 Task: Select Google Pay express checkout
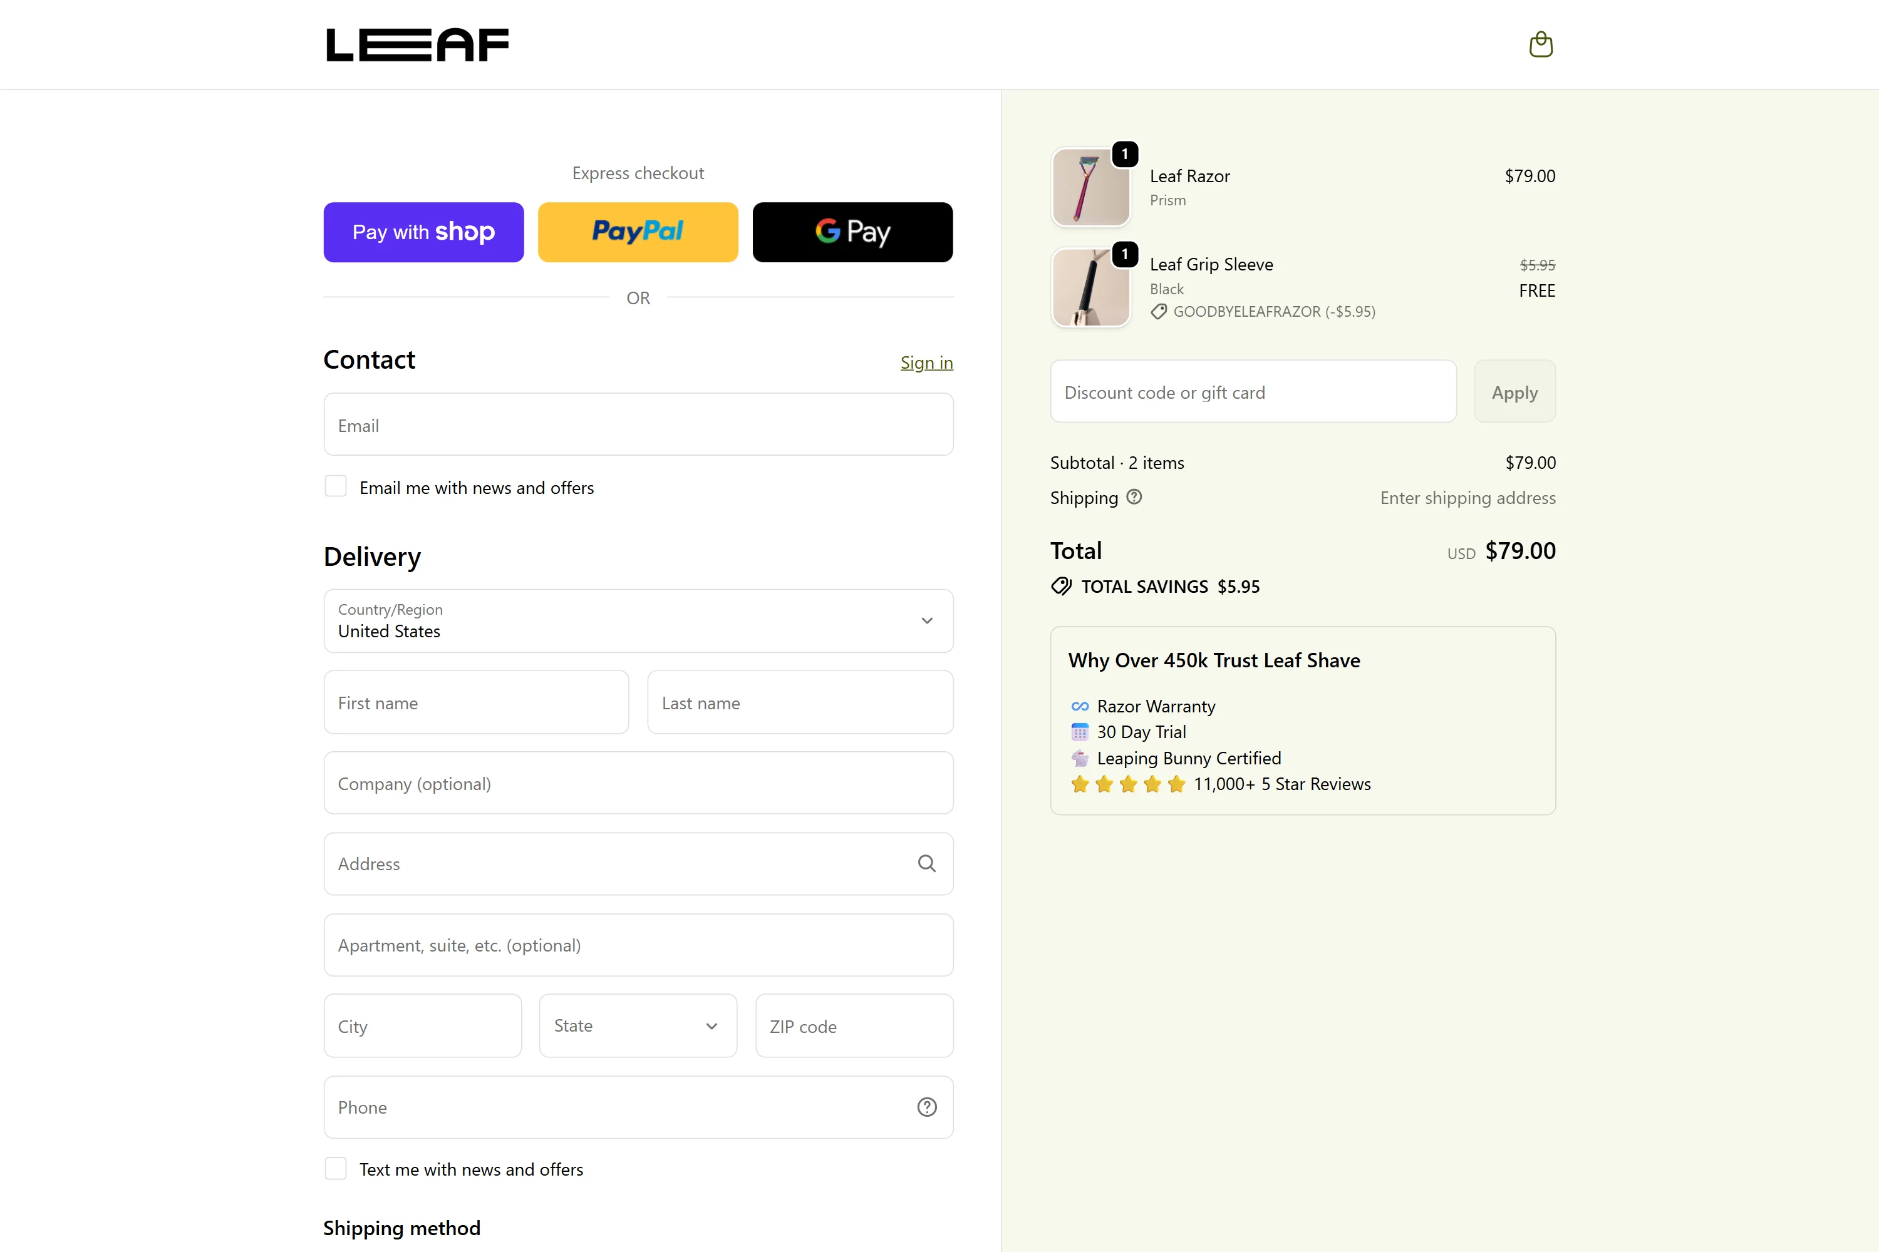coord(852,232)
